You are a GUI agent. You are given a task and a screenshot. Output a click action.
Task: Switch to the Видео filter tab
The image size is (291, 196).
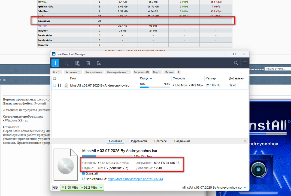coord(157,72)
